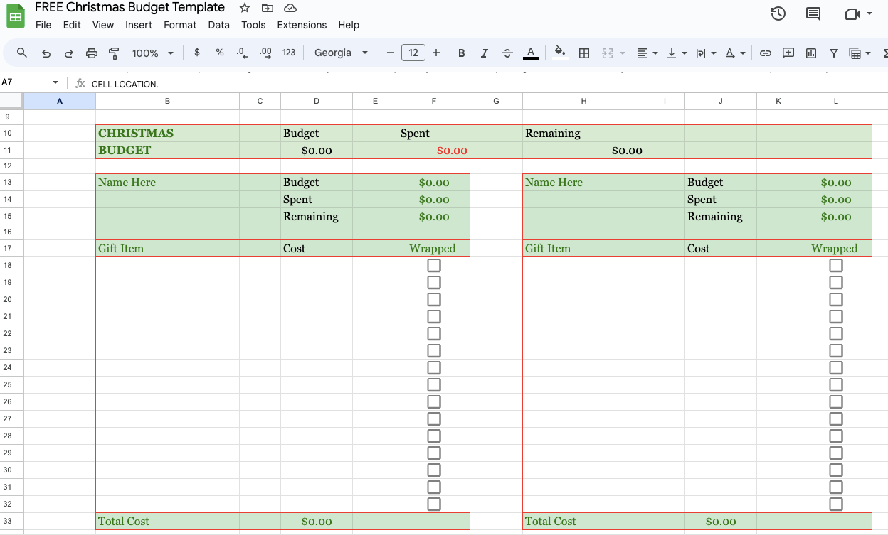
Task: Start a meeting with camera icon
Action: pos(852,13)
